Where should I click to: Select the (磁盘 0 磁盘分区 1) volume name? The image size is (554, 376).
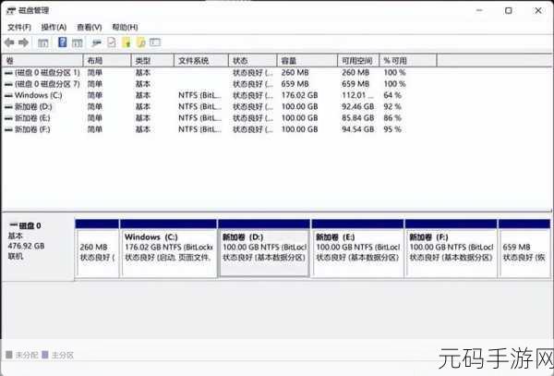tap(47, 73)
